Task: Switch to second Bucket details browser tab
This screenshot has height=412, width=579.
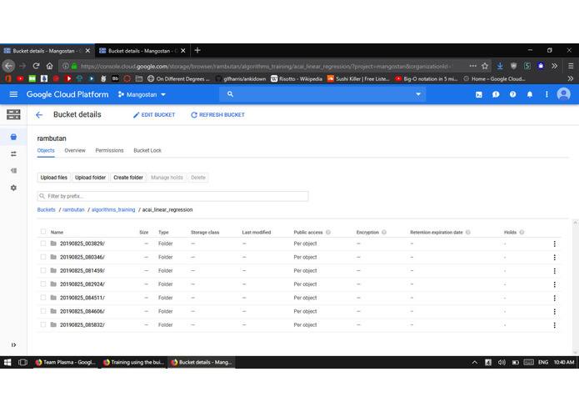Action: pyautogui.click(x=142, y=51)
